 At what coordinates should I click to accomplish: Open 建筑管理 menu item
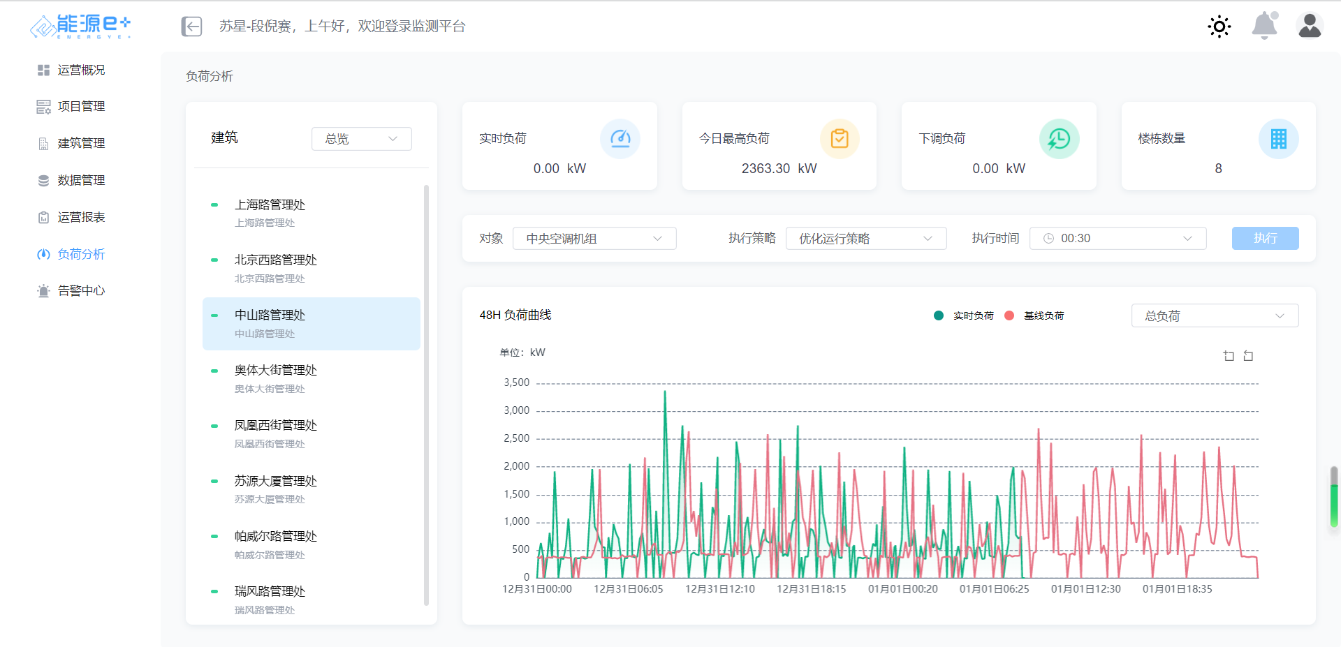click(x=81, y=144)
